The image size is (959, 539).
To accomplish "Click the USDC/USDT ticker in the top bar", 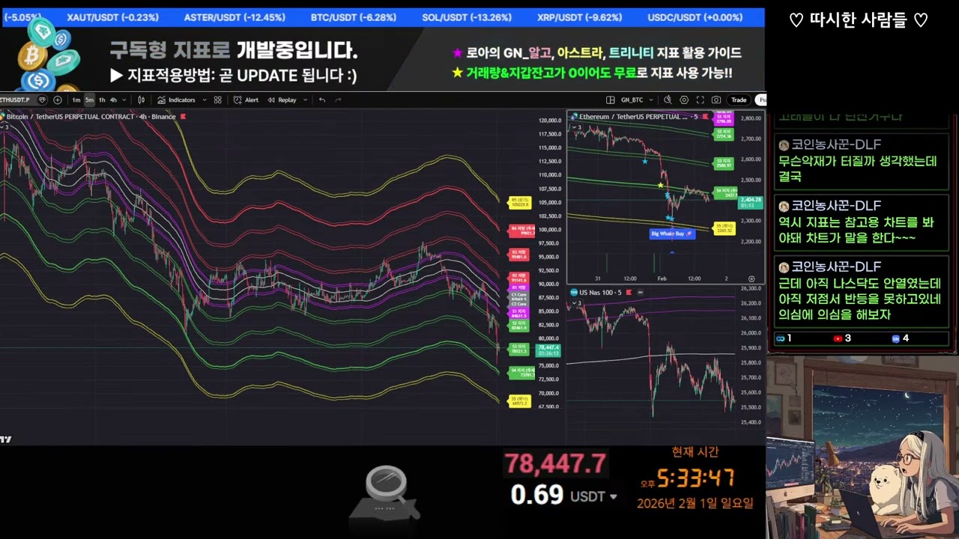I will point(696,17).
